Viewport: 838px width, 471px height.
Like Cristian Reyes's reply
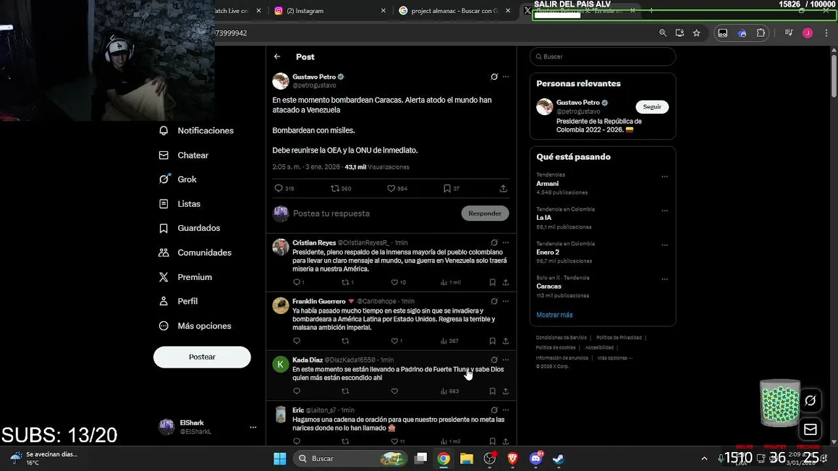[398, 283]
